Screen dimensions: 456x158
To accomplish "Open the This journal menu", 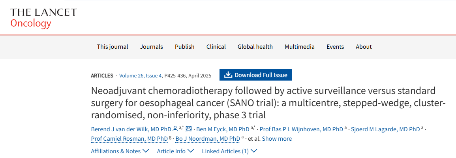I will coord(113,46).
